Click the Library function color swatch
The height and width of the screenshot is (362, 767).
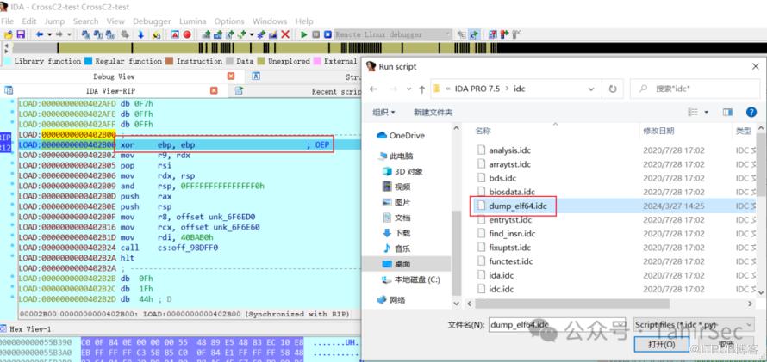pos(8,61)
